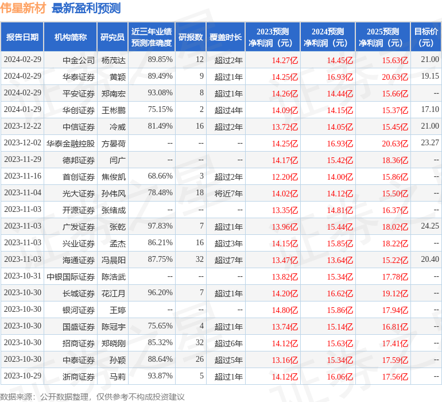The height and width of the screenshot is (402, 442).
Task: Click accuracy value 96.20%
Action: 160,292
